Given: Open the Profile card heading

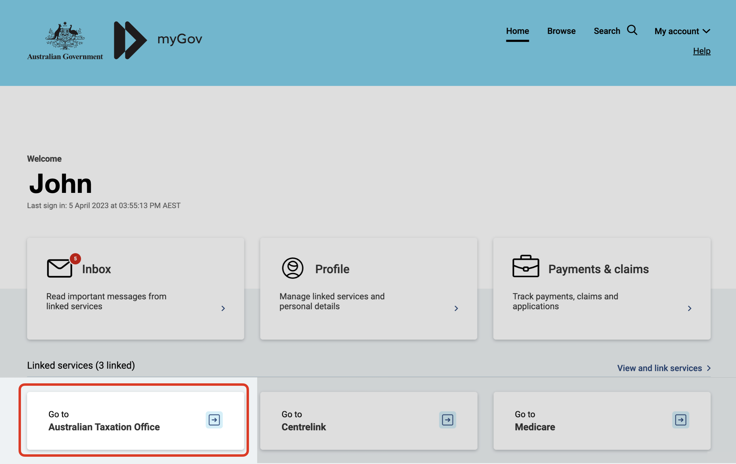Looking at the screenshot, I should tap(332, 269).
